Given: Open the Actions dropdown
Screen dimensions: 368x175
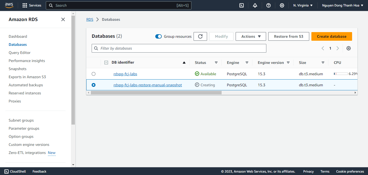Looking at the screenshot, I should 251,36.
